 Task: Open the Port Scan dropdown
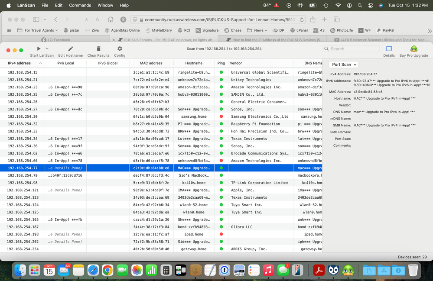(344, 65)
